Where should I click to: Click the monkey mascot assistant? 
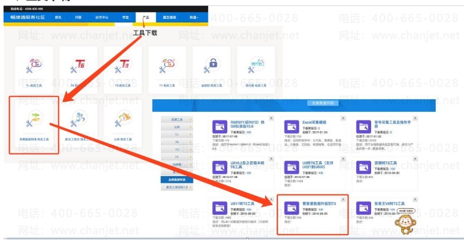click(404, 225)
